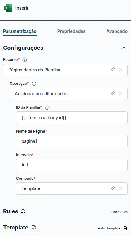Clear the Adicionar ou editar dados operation
The width and height of the screenshot is (131, 236).
(120, 93)
